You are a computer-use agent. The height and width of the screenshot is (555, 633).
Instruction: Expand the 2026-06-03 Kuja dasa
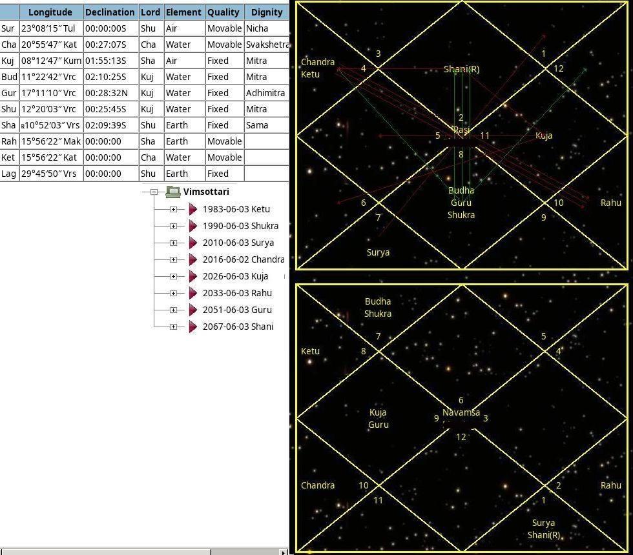pos(173,276)
